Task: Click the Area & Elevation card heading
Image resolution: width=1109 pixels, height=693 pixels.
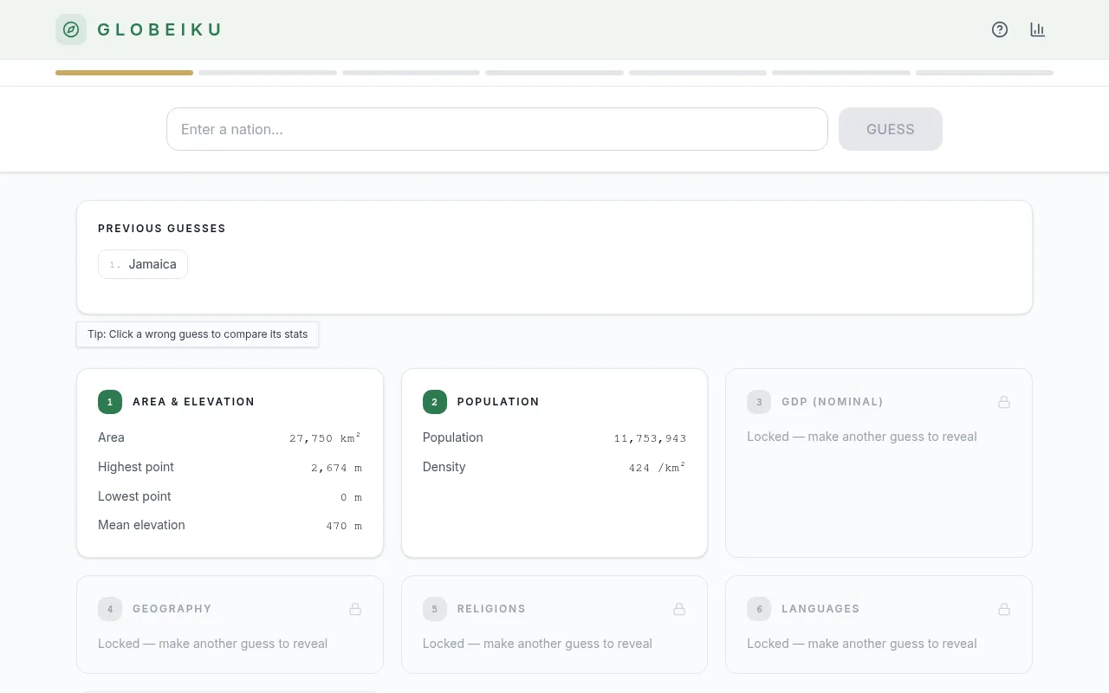Action: tap(193, 402)
